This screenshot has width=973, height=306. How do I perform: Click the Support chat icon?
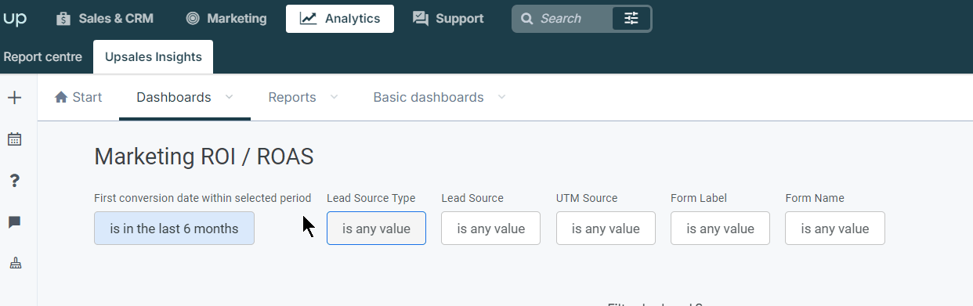click(x=421, y=19)
